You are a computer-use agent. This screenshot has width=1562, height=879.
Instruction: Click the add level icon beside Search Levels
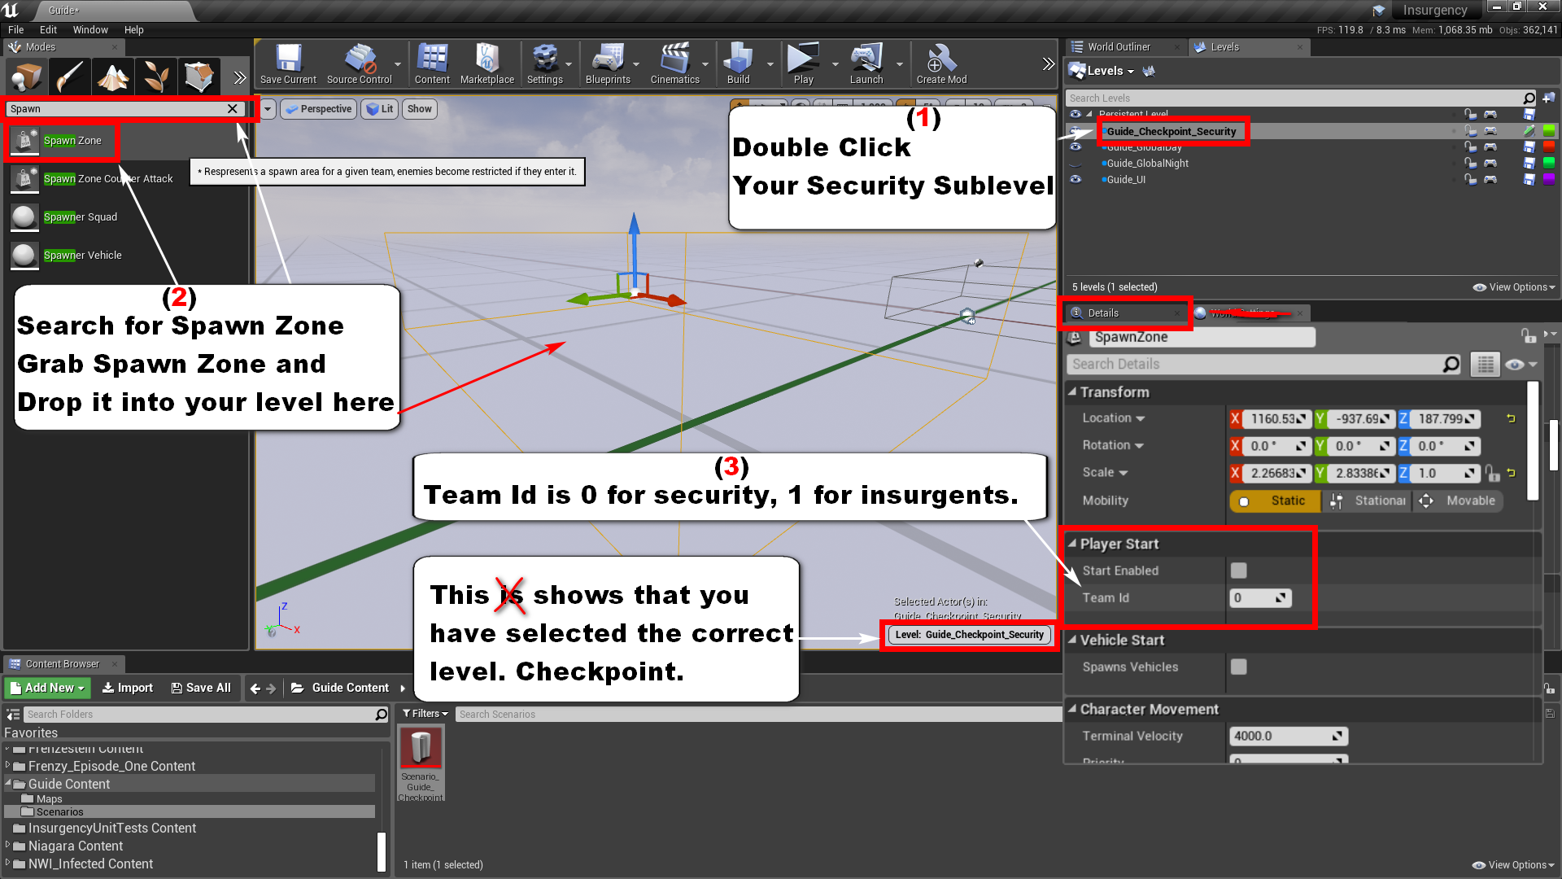click(1548, 98)
